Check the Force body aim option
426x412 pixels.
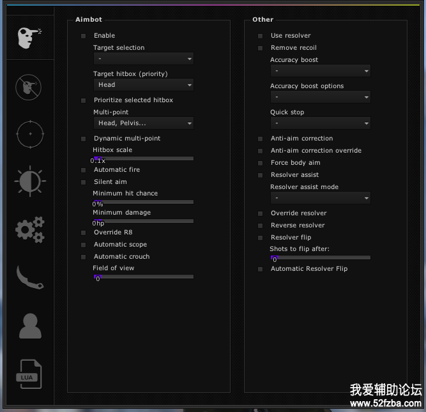coord(260,163)
